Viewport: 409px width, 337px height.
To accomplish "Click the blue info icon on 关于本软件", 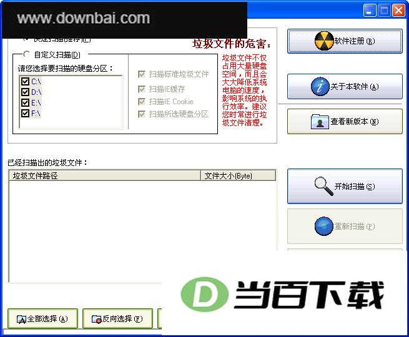I will pyautogui.click(x=320, y=87).
